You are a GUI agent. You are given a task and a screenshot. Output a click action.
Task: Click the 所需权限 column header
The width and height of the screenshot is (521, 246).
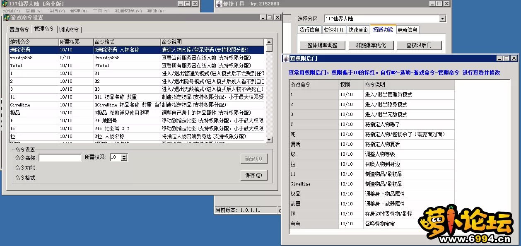coord(76,42)
